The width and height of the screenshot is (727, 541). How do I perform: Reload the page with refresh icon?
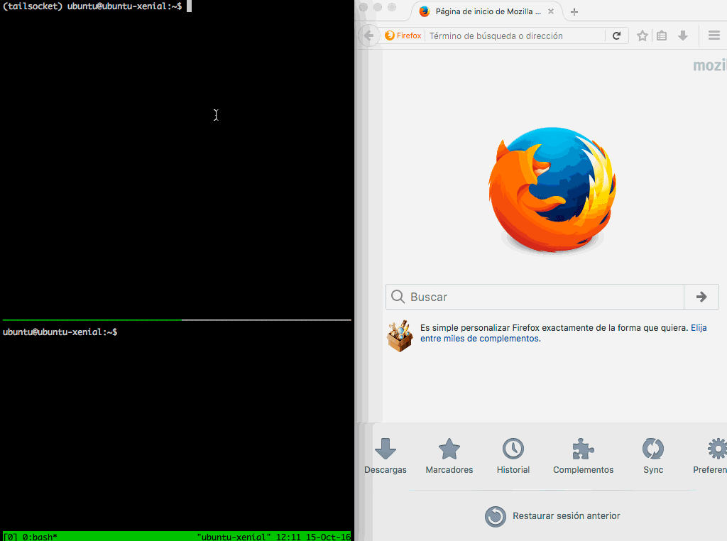617,35
